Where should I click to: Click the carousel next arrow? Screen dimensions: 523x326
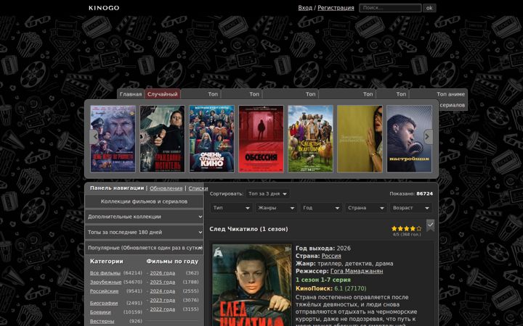point(428,137)
